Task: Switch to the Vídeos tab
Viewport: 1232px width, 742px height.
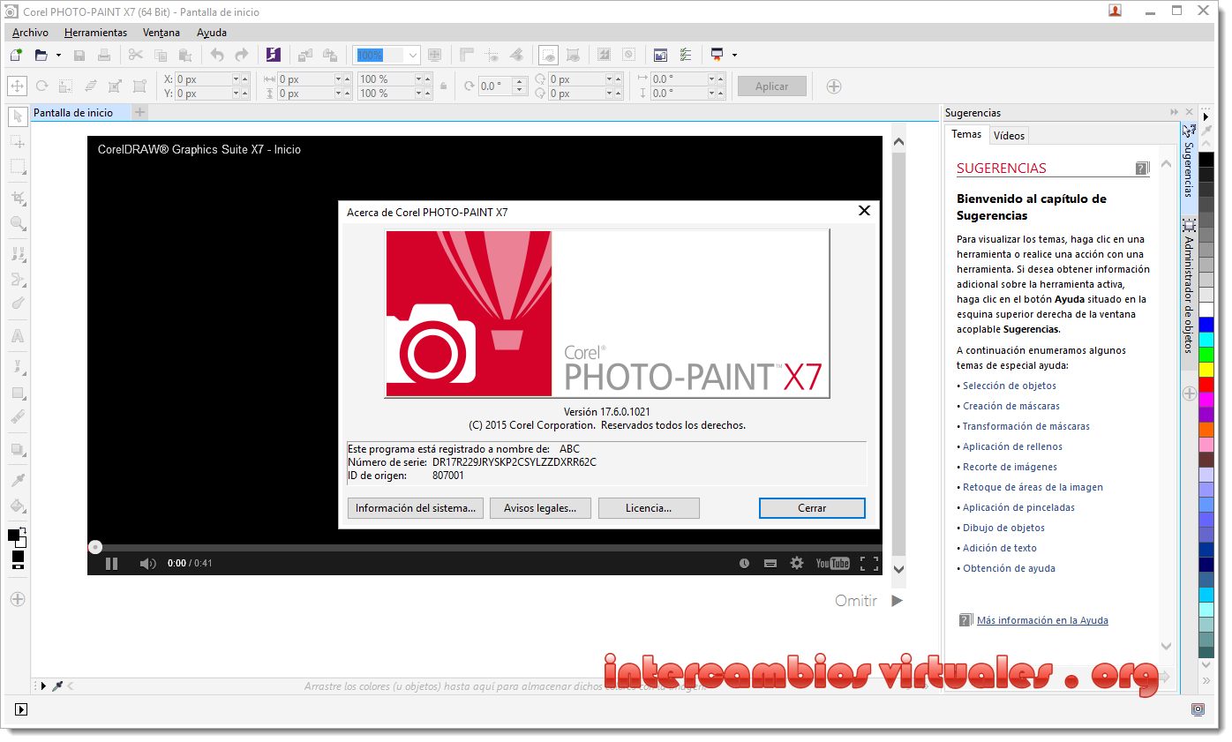Action: point(1009,136)
